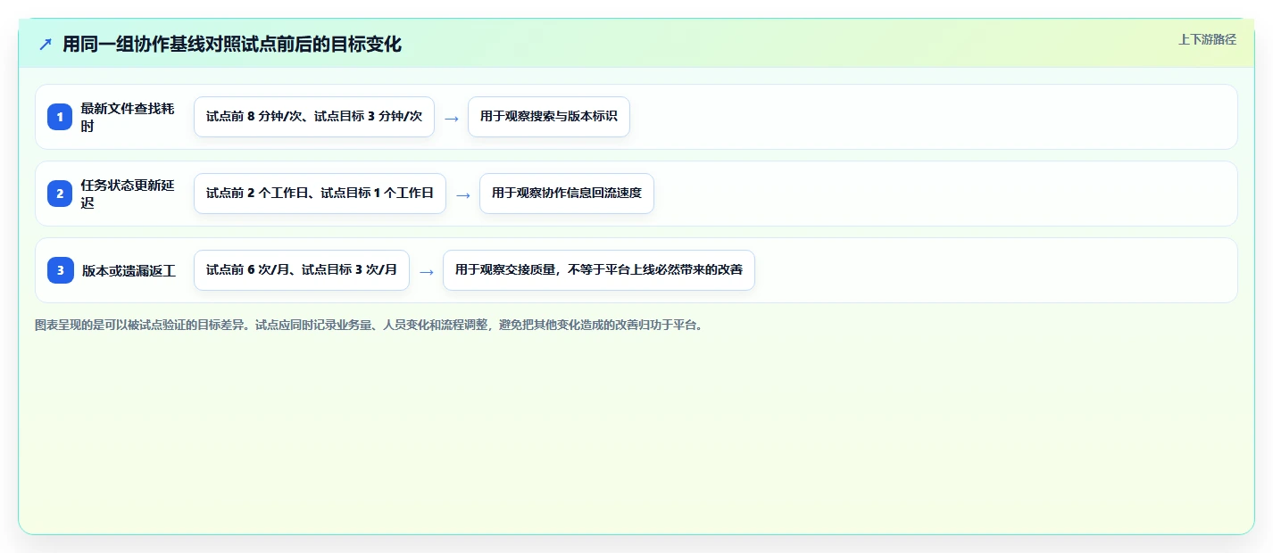Click the arrow before 用于观察交接质量
Image resolution: width=1273 pixels, height=553 pixels.
tap(427, 271)
